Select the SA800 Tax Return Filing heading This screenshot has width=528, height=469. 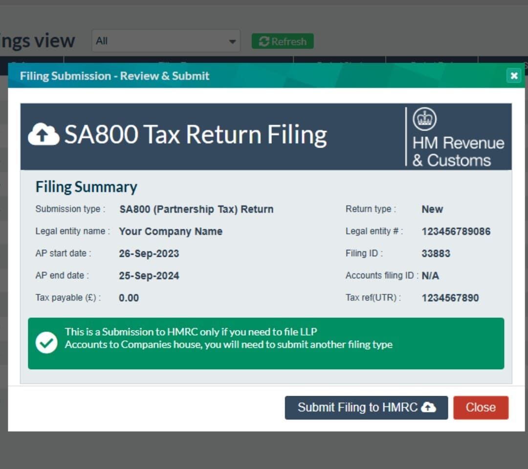coord(196,134)
